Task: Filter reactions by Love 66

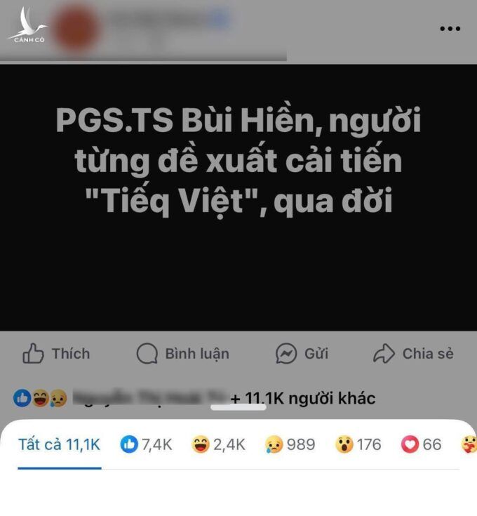Action: [x=421, y=444]
